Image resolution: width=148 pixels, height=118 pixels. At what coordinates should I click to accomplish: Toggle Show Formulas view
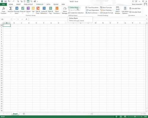pos(106,7)
